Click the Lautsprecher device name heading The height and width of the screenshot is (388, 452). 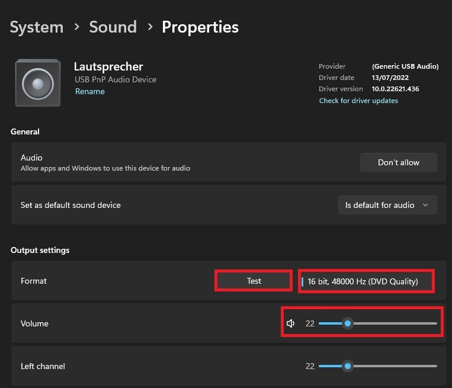pos(108,66)
